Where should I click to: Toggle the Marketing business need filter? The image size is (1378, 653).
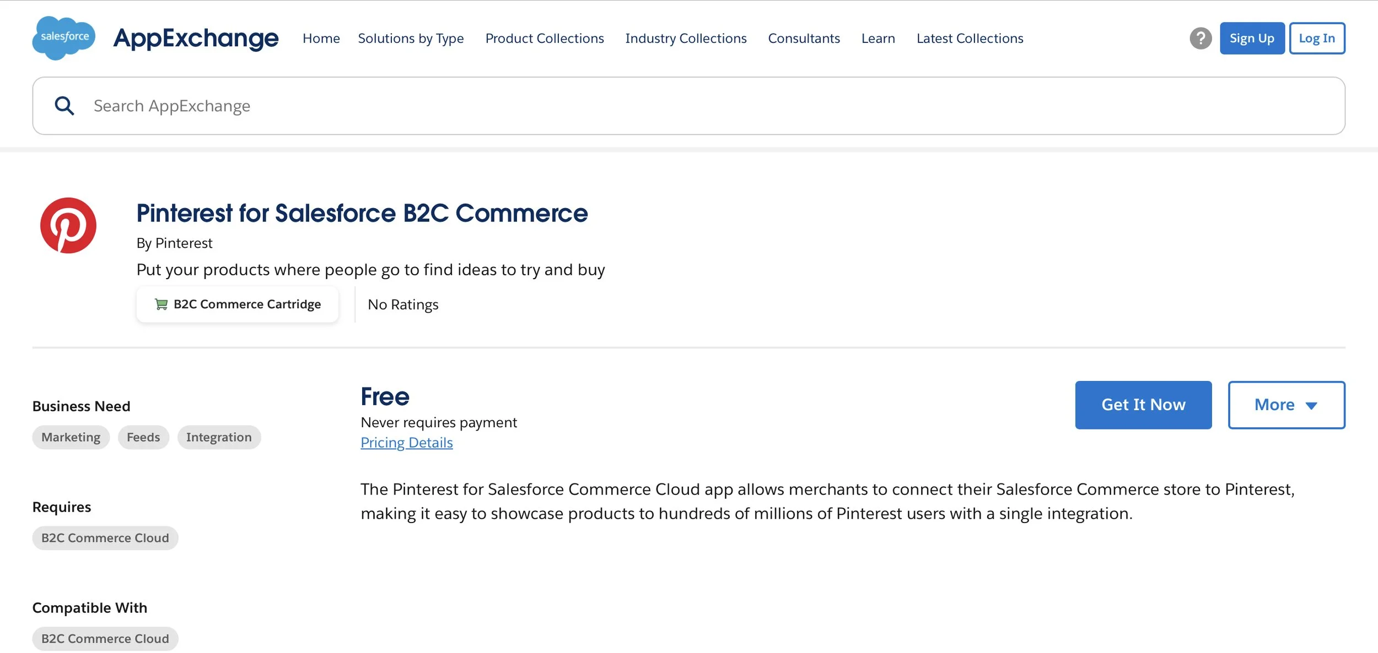tap(71, 437)
